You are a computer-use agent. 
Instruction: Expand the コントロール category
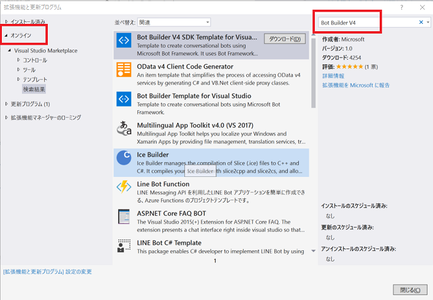pos(18,60)
